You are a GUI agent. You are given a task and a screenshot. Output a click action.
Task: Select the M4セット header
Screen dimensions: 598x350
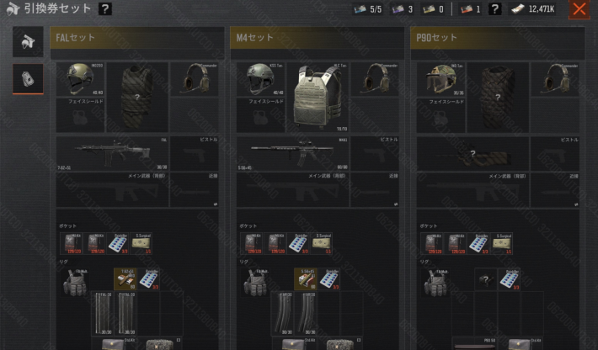pyautogui.click(x=318, y=38)
